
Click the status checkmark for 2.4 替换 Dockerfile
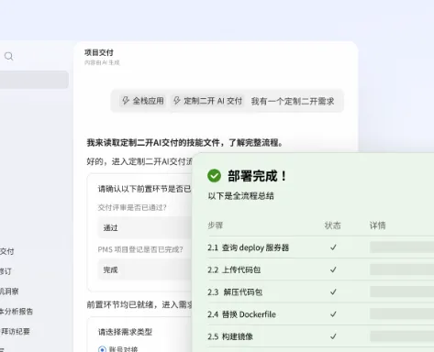(333, 314)
